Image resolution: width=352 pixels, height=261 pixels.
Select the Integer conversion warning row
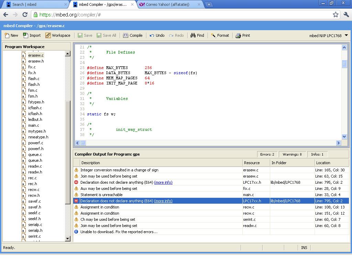(x=211, y=170)
